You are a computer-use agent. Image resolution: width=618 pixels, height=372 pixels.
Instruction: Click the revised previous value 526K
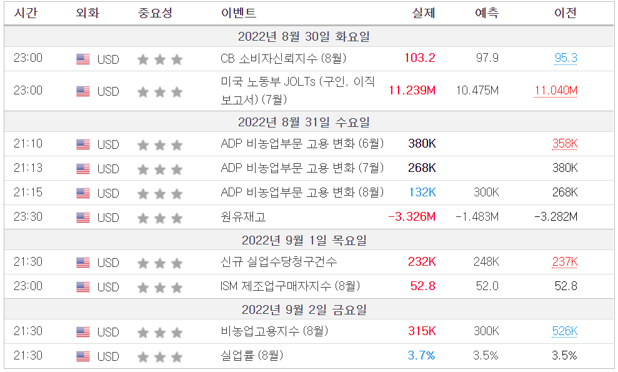pos(565,331)
